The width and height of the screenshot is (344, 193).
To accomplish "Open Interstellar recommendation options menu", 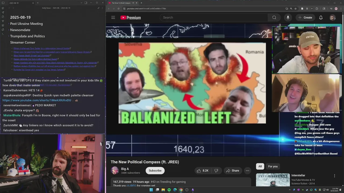I will (335, 176).
